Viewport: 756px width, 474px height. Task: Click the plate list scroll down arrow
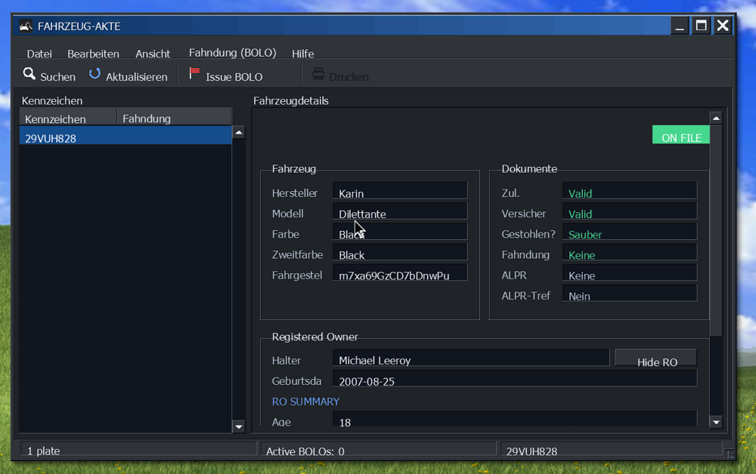point(239,426)
